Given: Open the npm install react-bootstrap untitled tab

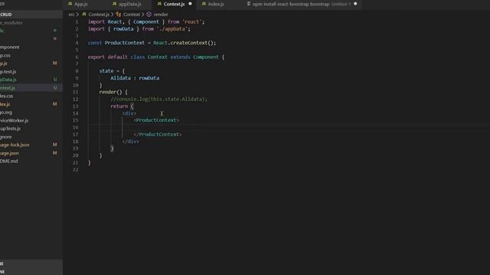Looking at the screenshot, I should coord(302,4).
